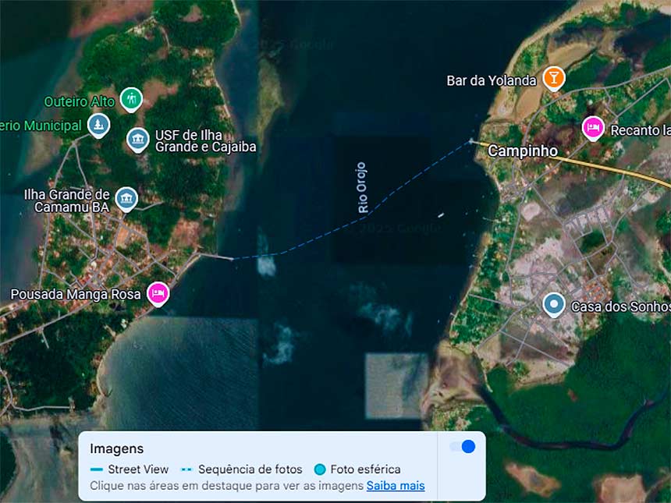Click the Street View legend entry

click(x=130, y=469)
